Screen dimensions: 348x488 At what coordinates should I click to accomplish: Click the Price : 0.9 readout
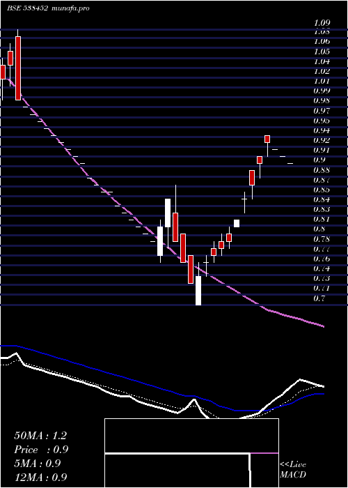pyautogui.click(x=41, y=450)
